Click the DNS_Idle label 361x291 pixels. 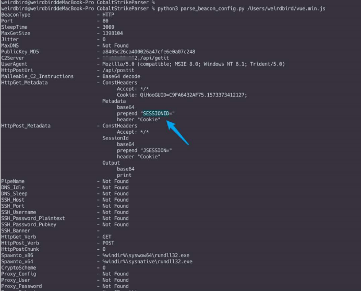click(x=13, y=188)
